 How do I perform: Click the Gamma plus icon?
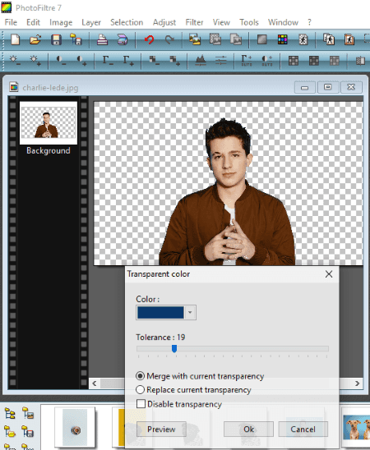pyautogui.click(x=127, y=61)
